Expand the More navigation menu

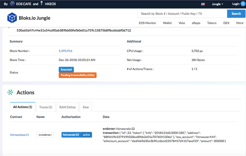pos(241,23)
